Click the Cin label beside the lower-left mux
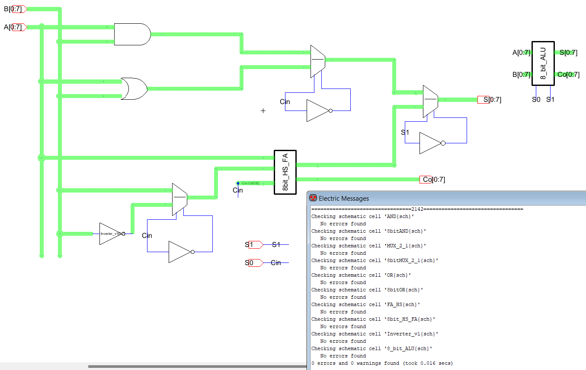The width and height of the screenshot is (586, 370). [147, 236]
